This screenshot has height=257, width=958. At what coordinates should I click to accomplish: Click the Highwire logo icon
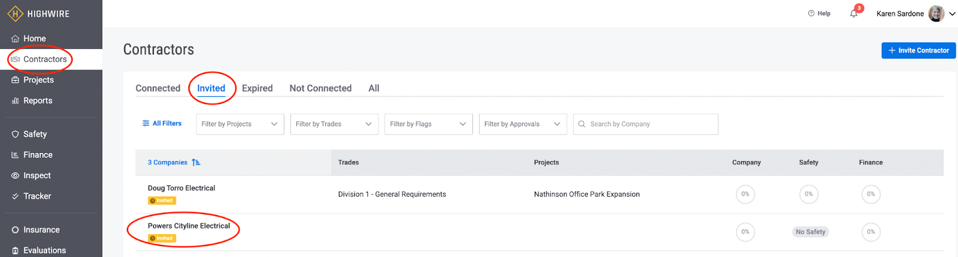pyautogui.click(x=15, y=13)
